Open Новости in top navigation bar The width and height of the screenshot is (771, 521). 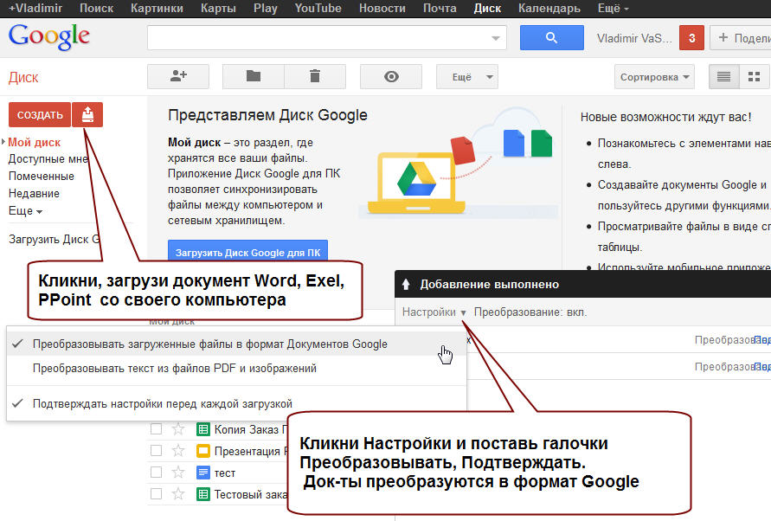[x=382, y=9]
